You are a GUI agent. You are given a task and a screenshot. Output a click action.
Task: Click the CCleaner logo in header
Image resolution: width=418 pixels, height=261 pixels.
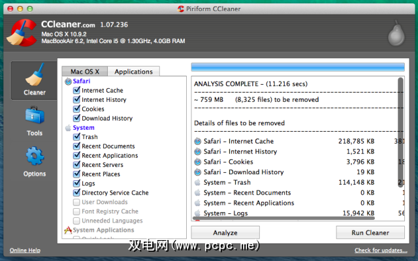pyautogui.click(x=22, y=33)
